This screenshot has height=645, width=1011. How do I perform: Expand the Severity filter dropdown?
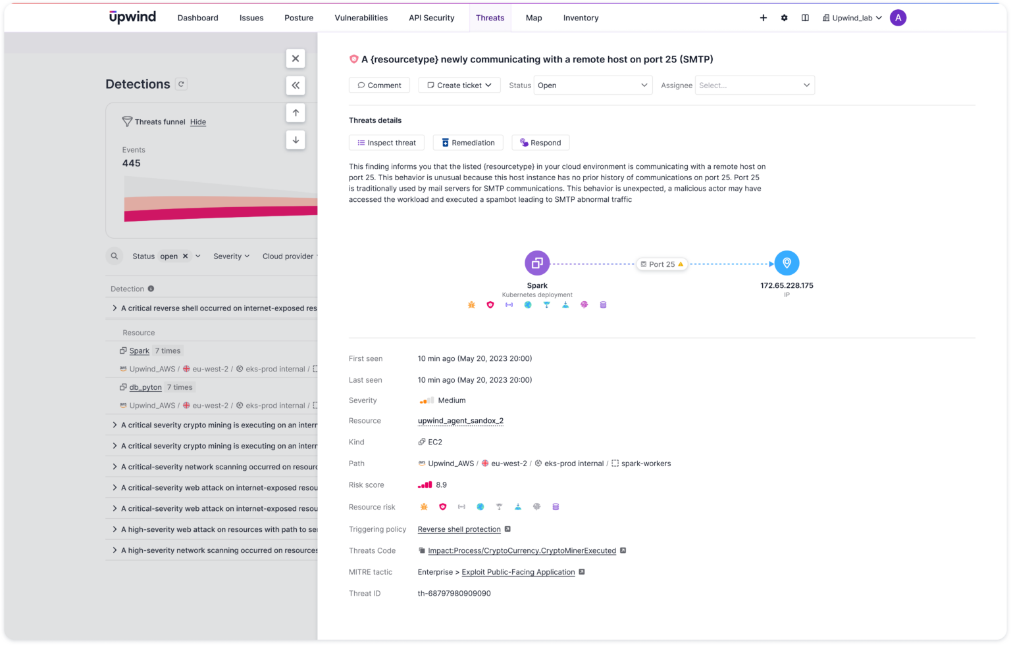pyautogui.click(x=231, y=256)
